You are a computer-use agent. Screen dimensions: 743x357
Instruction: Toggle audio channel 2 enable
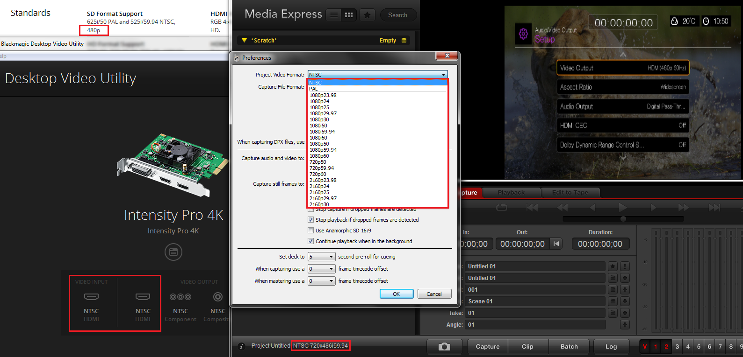(666, 346)
